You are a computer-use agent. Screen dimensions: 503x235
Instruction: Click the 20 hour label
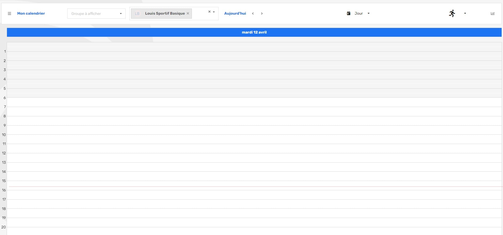tap(4, 227)
